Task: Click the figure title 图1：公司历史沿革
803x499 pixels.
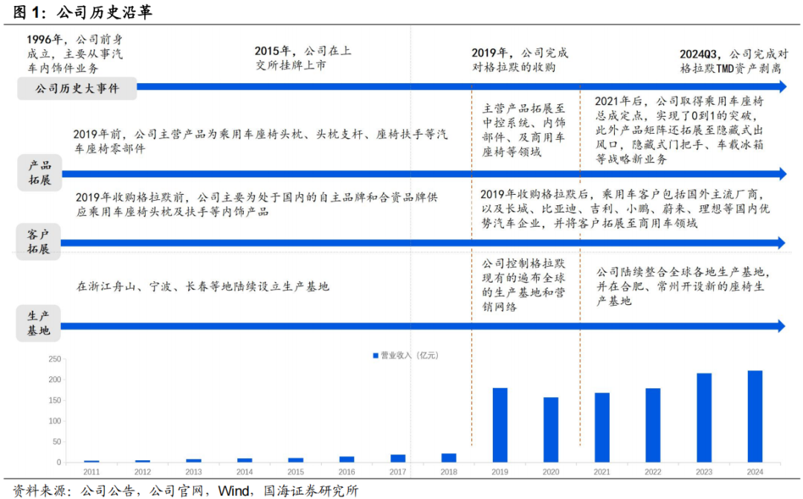Action: click(x=83, y=12)
